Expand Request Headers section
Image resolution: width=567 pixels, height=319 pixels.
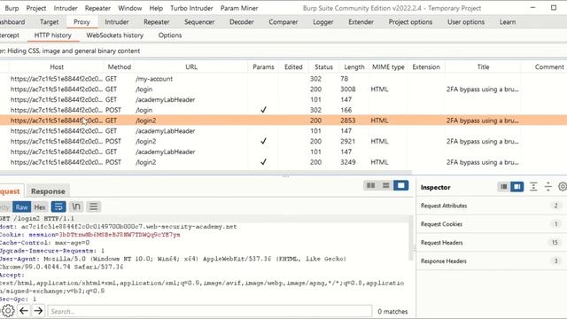[491, 242]
